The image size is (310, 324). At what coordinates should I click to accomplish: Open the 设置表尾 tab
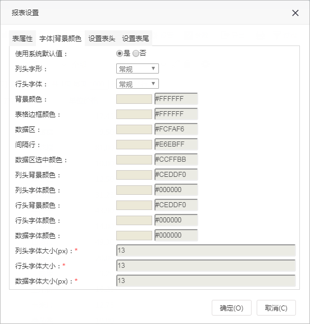pos(135,38)
